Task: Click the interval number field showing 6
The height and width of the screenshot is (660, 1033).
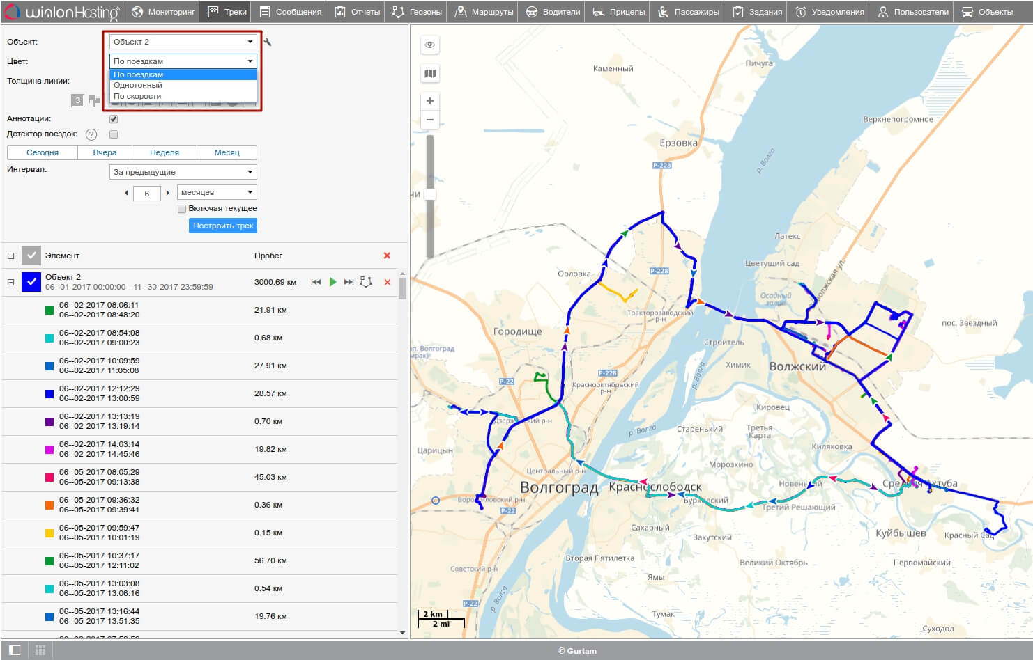Action: point(146,193)
